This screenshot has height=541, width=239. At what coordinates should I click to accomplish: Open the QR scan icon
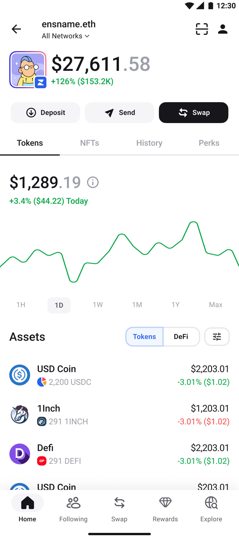pyautogui.click(x=202, y=29)
